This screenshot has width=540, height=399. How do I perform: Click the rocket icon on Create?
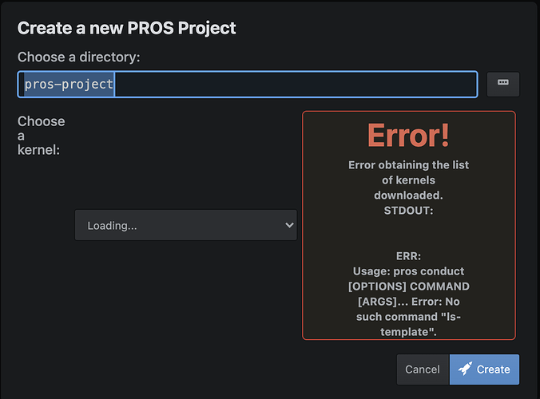click(x=465, y=369)
